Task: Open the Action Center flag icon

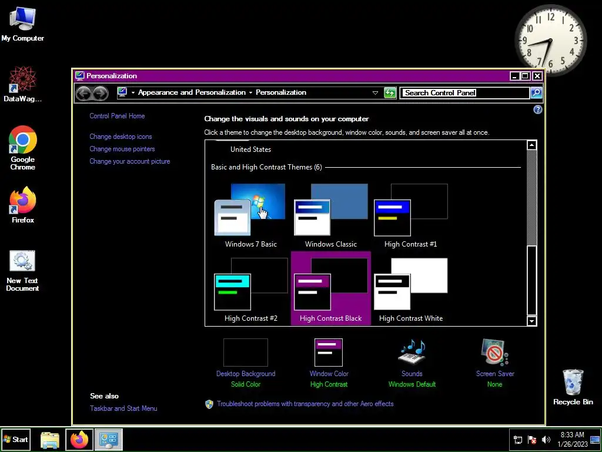Action: click(531, 439)
